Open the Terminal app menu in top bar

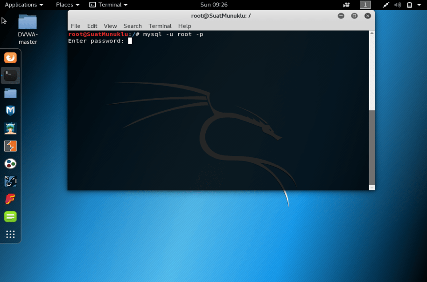[108, 5]
